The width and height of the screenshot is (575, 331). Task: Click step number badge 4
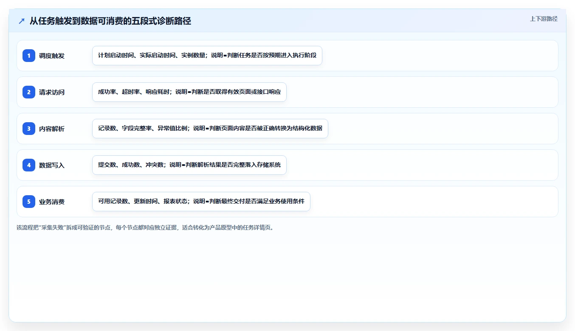pos(29,165)
